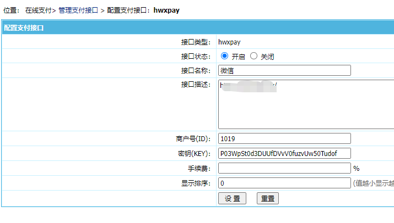Click the hwxpay value beside 接口类型
The height and width of the screenshot is (223, 394).
229,41
